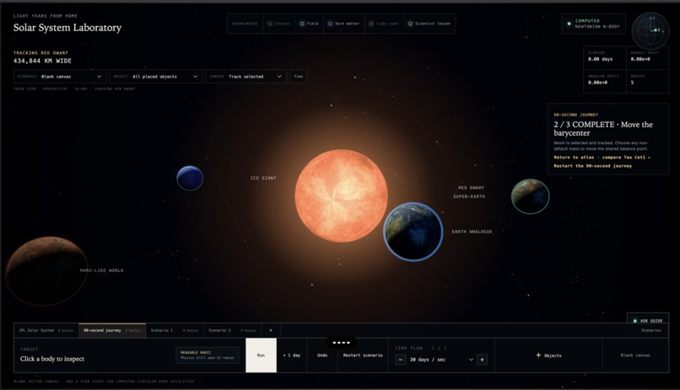The image size is (680, 390).
Task: Click the Bodies 5 readout
Action: [x=647, y=81]
